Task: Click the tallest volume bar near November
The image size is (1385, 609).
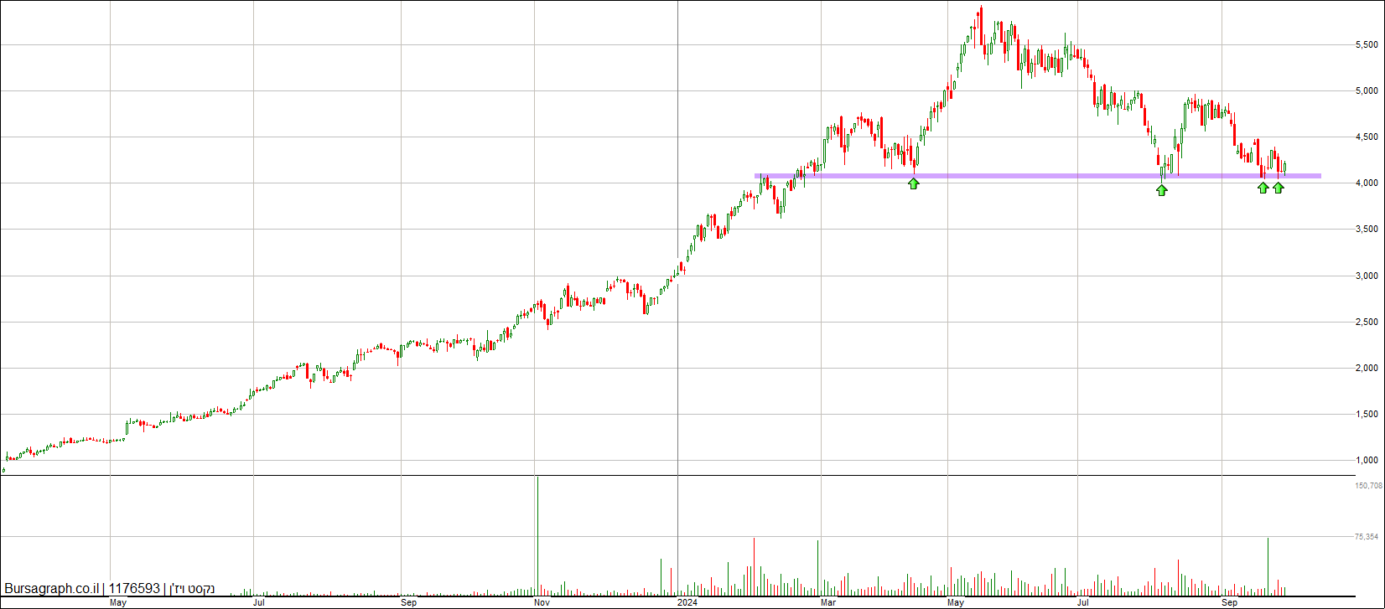Action: (x=537, y=535)
